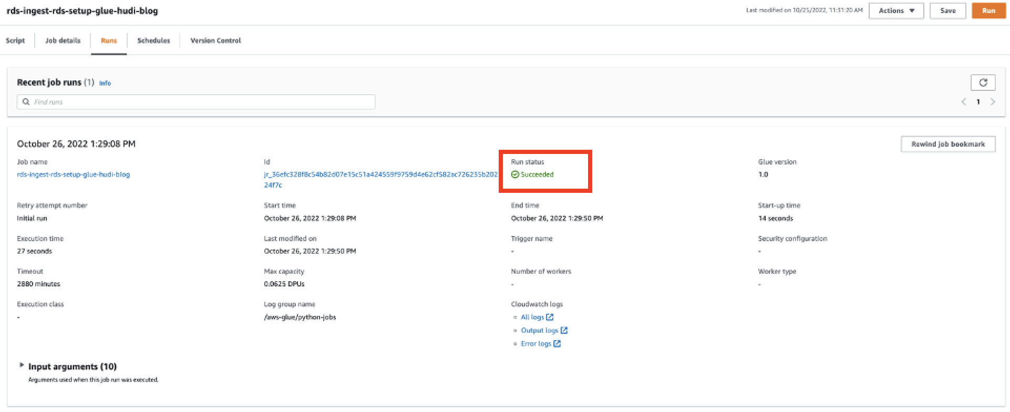
Task: Click the Recent job runs (1) heading
Action: (56, 83)
